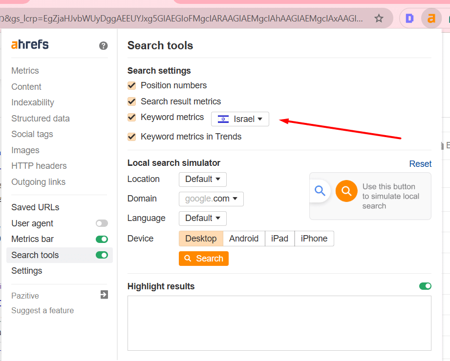Image resolution: width=450 pixels, height=361 pixels.
Task: Open Social tags section
Action: click(x=32, y=134)
